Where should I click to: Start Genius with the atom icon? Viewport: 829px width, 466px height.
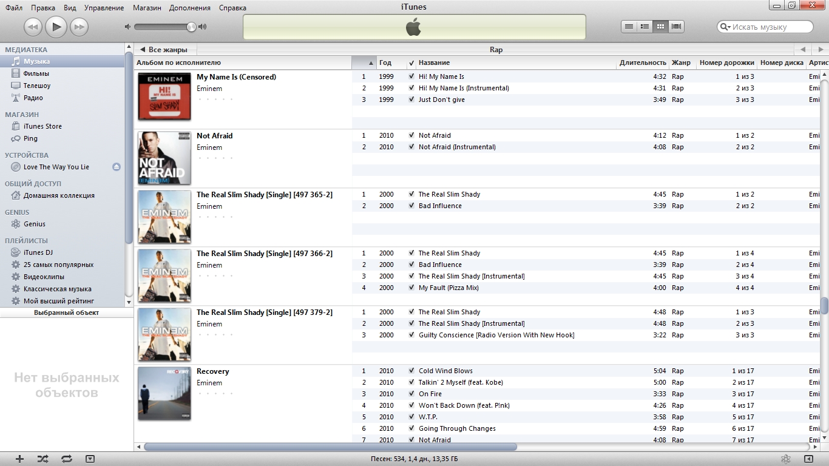785,459
